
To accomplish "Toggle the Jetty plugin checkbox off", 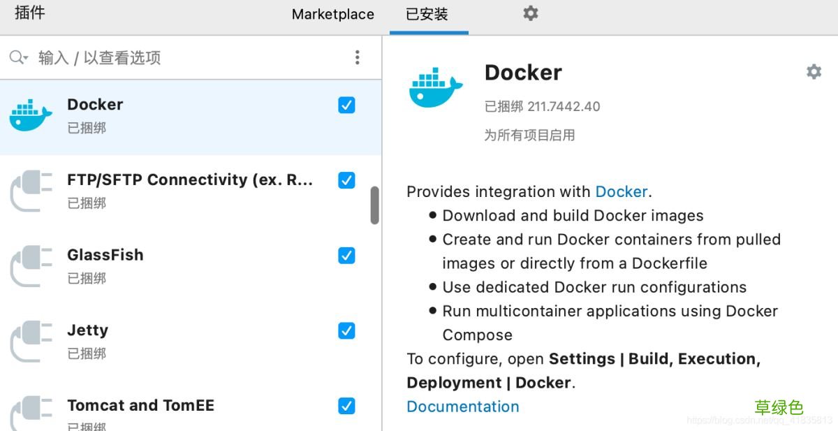I will click(347, 331).
